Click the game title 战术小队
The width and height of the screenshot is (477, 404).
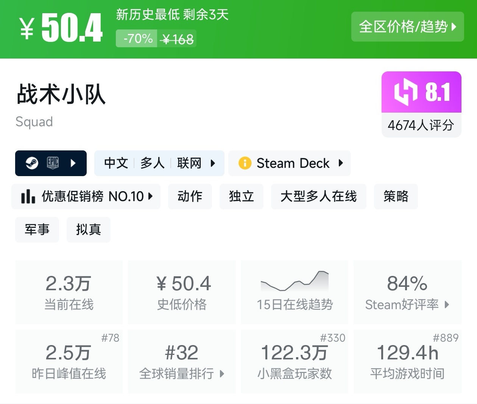pos(61,94)
